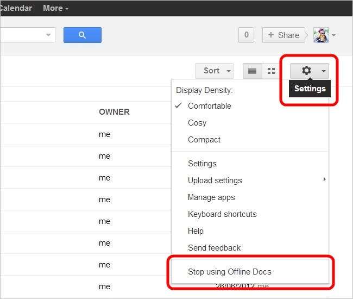Open the Settings gear icon

point(307,71)
